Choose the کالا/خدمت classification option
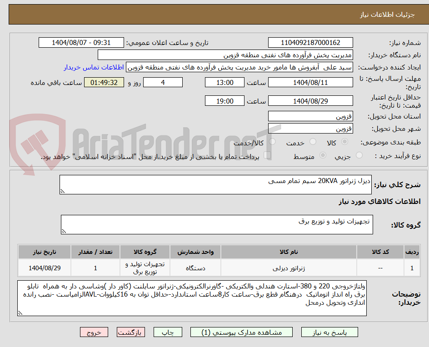The width and height of the screenshot is (429, 347). tap(271, 142)
